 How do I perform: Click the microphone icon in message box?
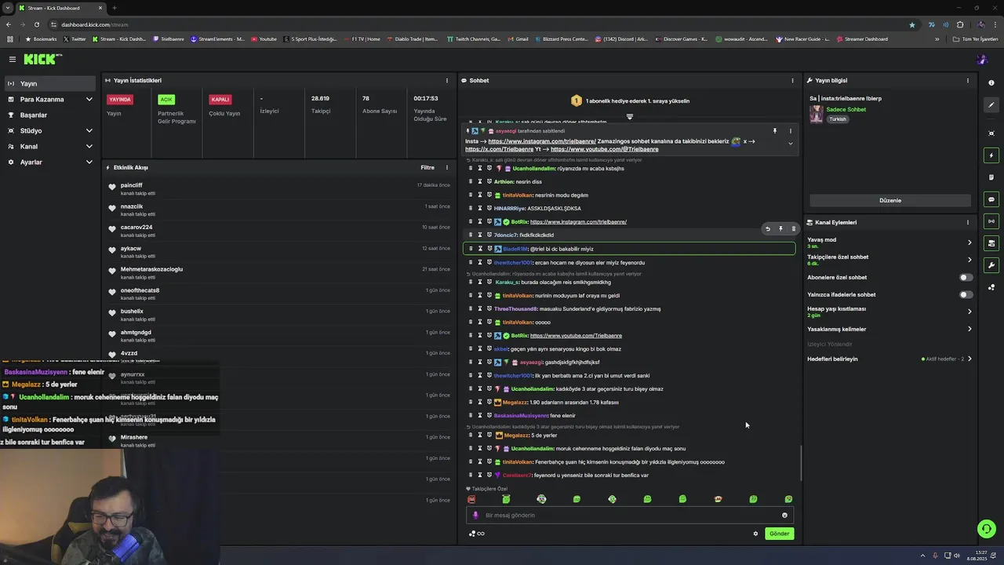(475, 516)
